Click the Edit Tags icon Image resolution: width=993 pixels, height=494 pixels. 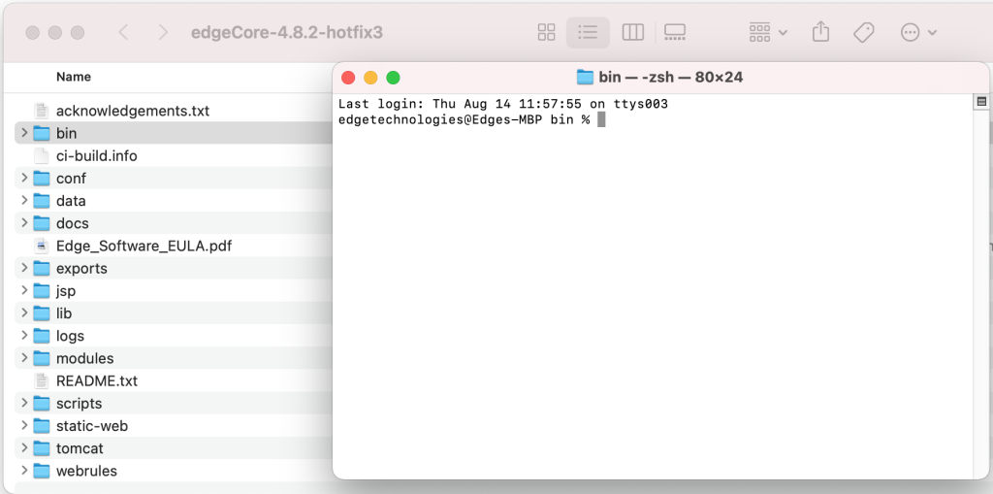coord(863,32)
